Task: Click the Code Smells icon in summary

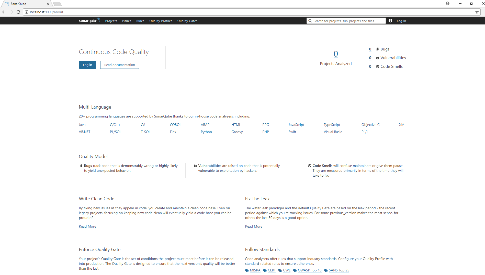Action: (378, 67)
